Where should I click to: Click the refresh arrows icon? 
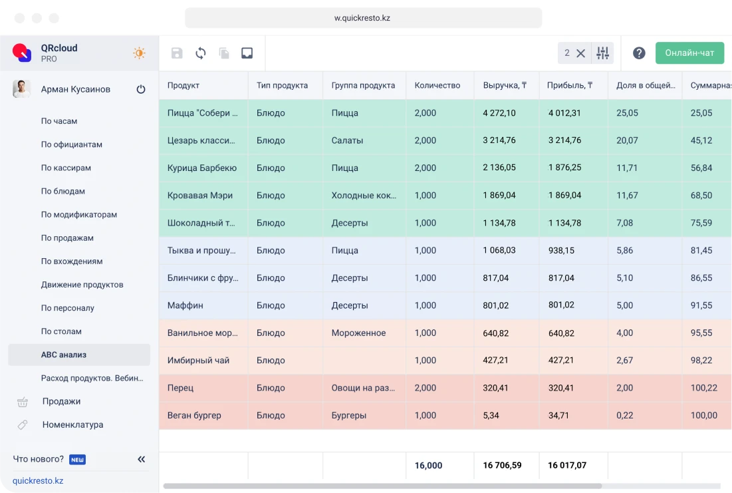click(x=200, y=53)
